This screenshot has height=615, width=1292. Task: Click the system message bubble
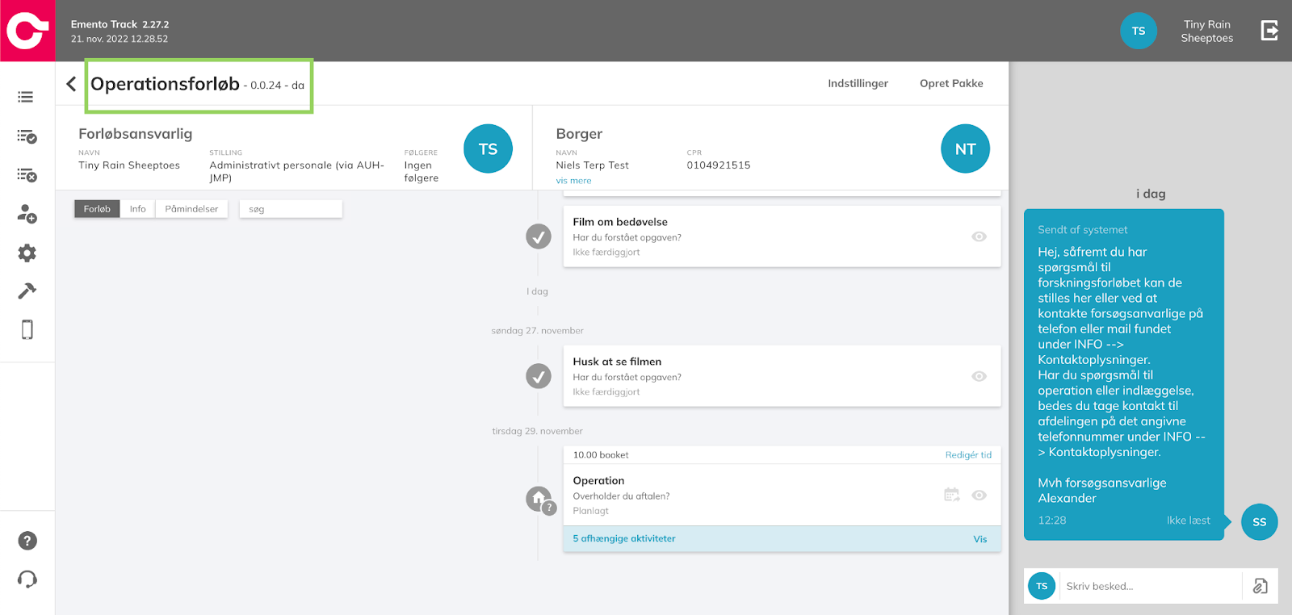[1124, 374]
